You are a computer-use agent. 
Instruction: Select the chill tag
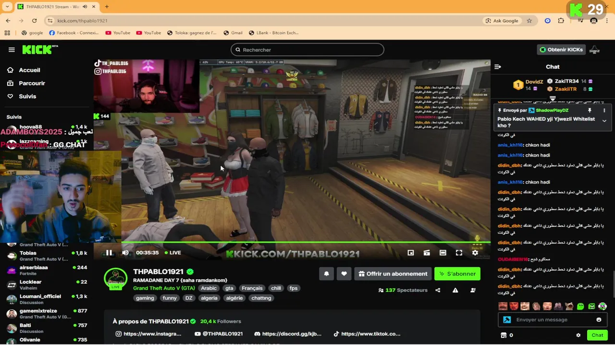tap(276, 288)
